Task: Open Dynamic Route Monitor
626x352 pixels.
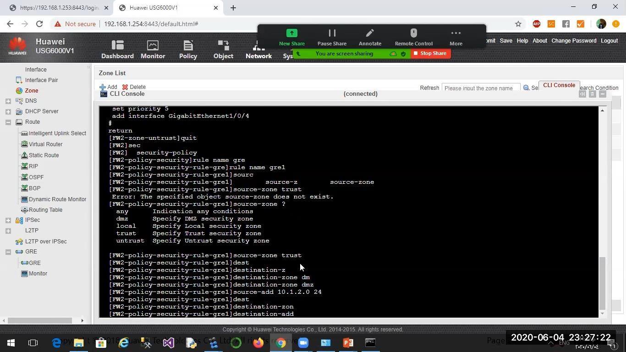Action: (x=57, y=199)
